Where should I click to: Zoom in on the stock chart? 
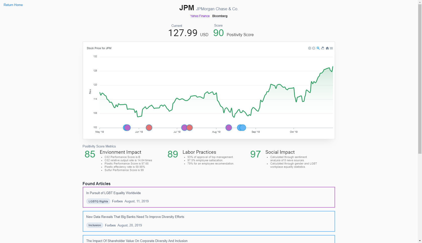310,48
